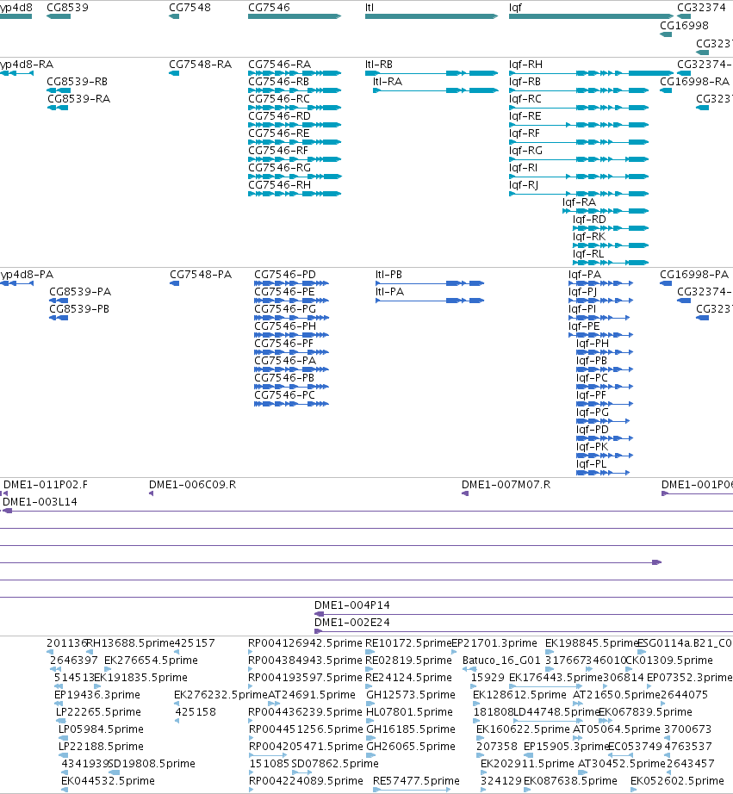733x794 pixels.
Task: Select clone end DME1-011P02.F
Action: tap(46, 485)
